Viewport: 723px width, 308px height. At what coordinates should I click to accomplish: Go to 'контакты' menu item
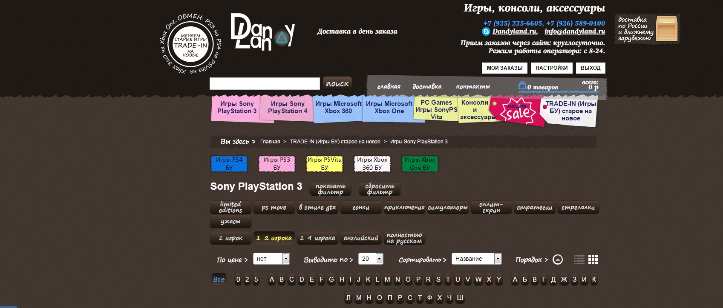[x=473, y=86]
